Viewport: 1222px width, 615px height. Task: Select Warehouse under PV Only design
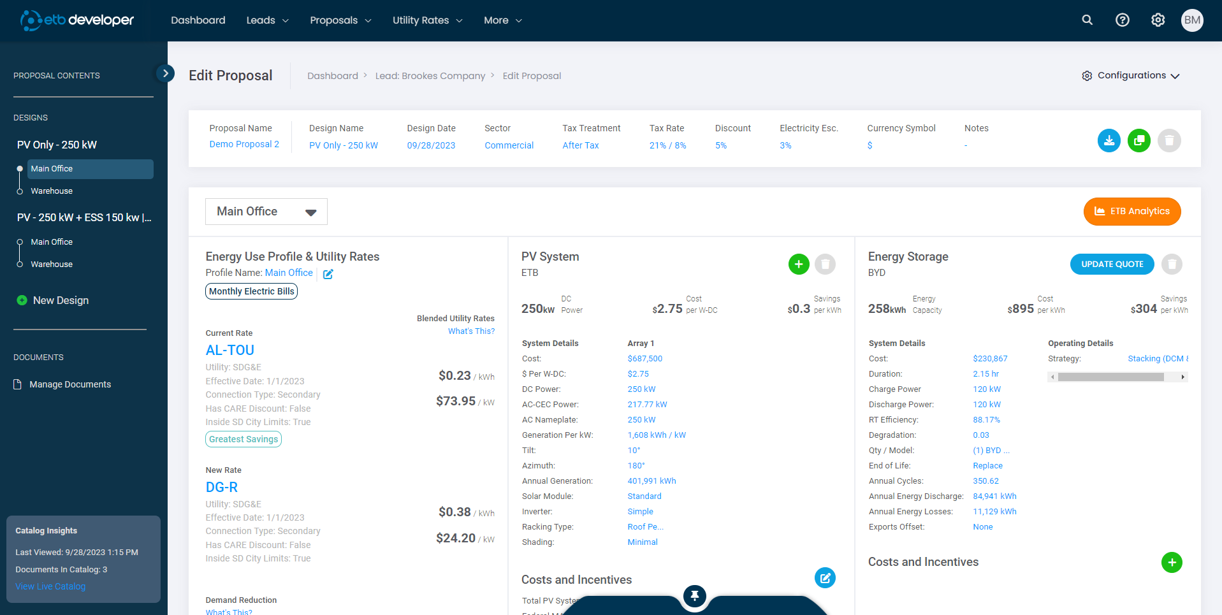click(52, 191)
